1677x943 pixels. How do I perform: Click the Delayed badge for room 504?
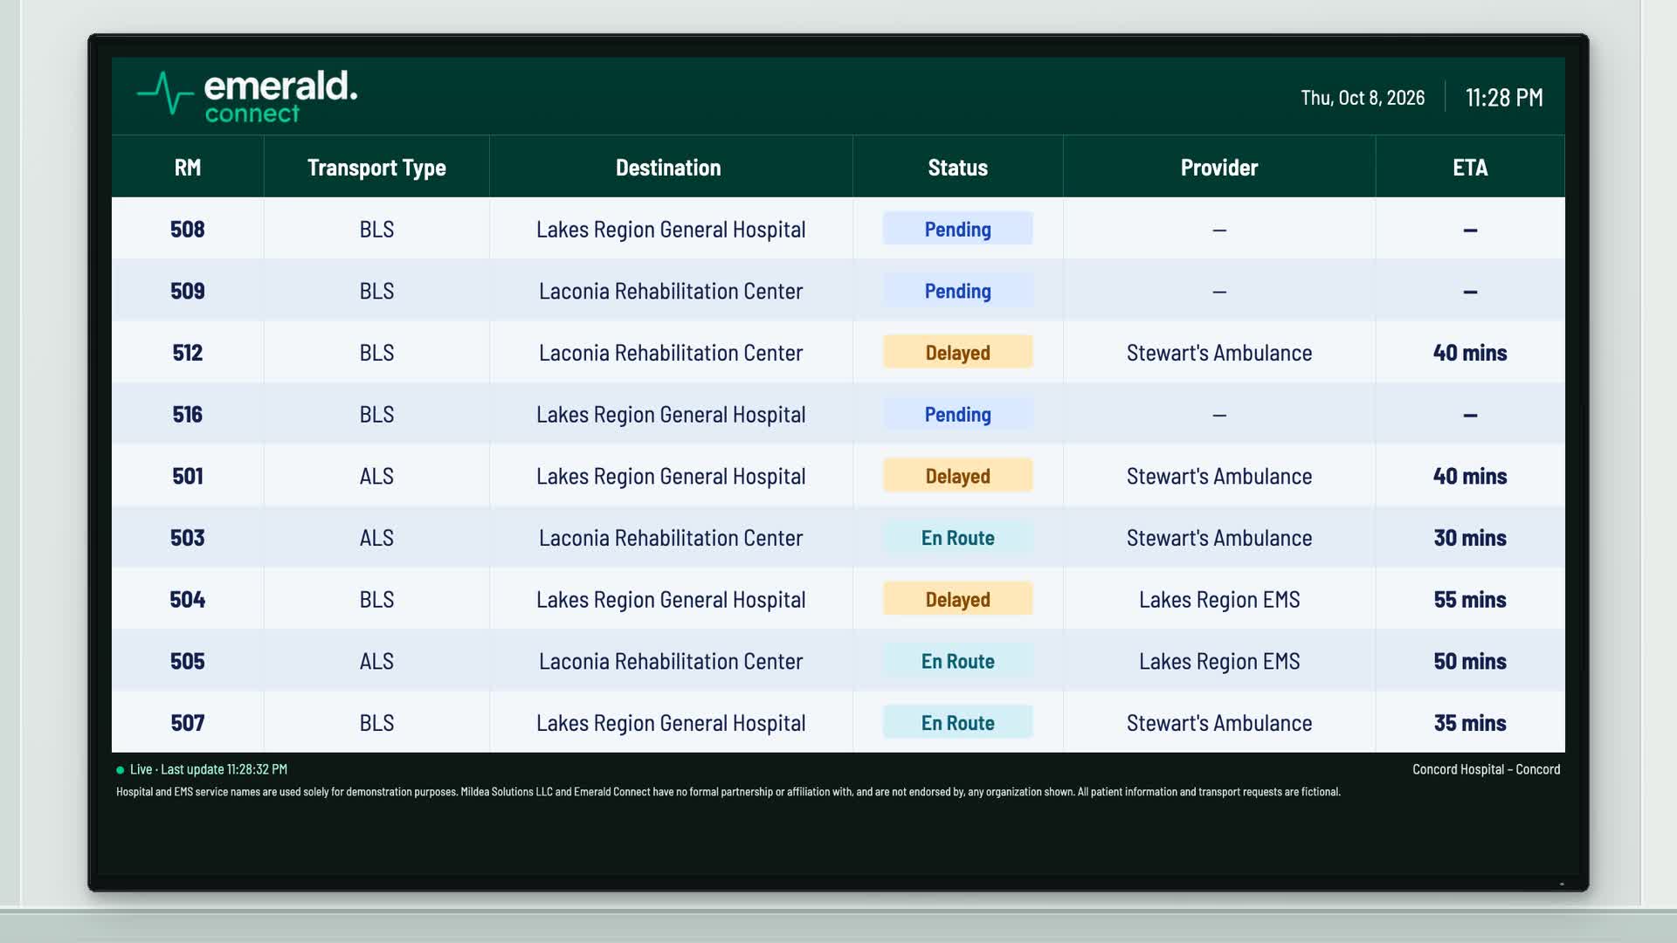[957, 600]
